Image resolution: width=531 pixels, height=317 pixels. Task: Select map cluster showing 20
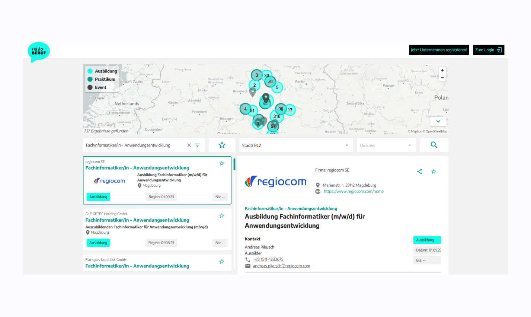270,81
